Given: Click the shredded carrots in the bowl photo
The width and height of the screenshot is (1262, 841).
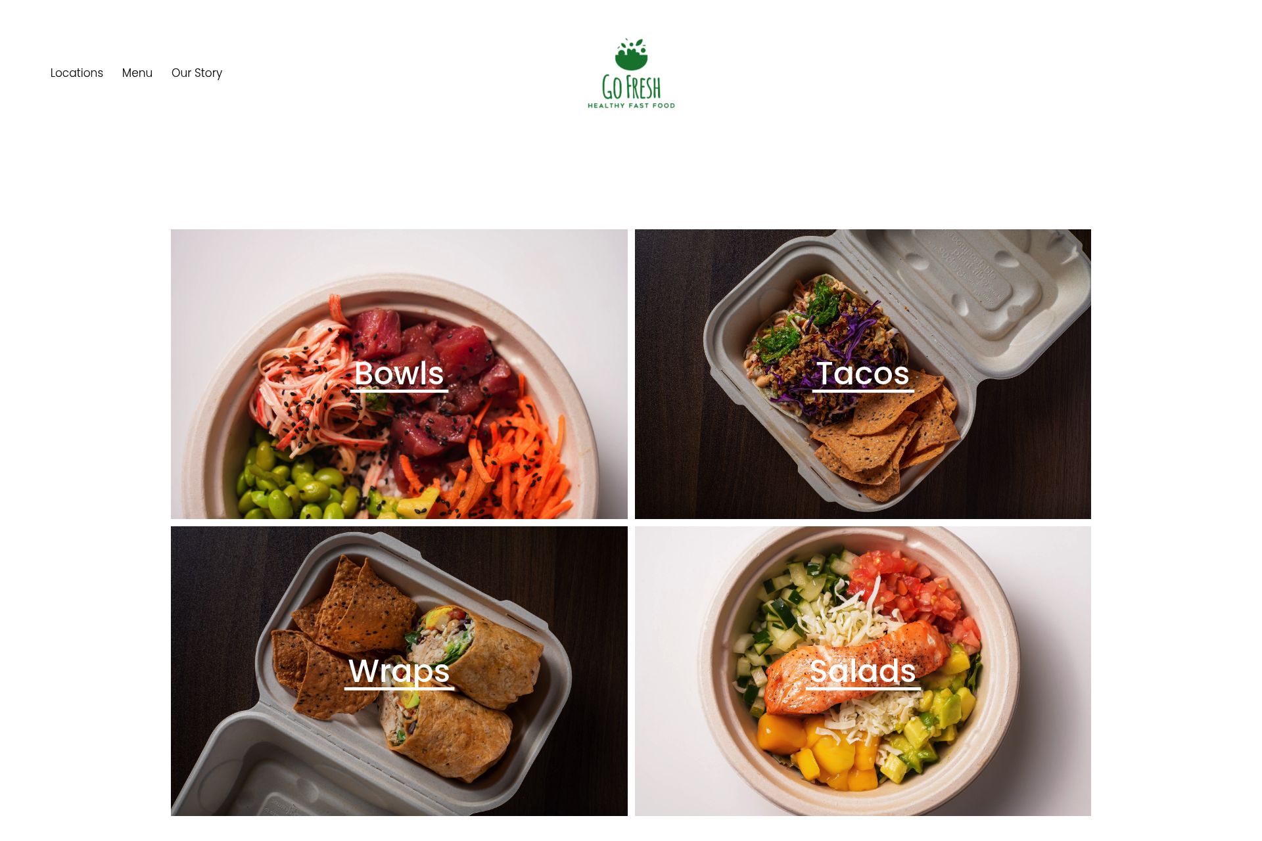Looking at the screenshot, I should (x=519, y=460).
